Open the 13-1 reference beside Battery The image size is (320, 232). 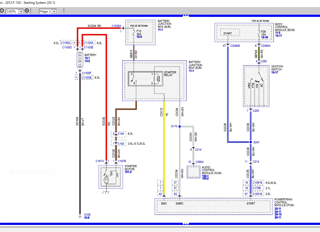[x=87, y=58]
